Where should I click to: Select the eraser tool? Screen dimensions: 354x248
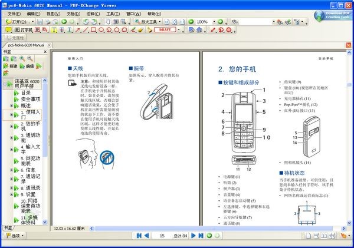click(x=140, y=30)
